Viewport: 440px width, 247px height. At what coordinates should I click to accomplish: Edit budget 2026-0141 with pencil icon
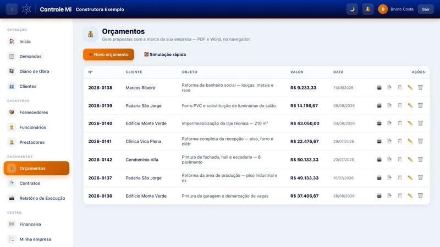(x=410, y=141)
